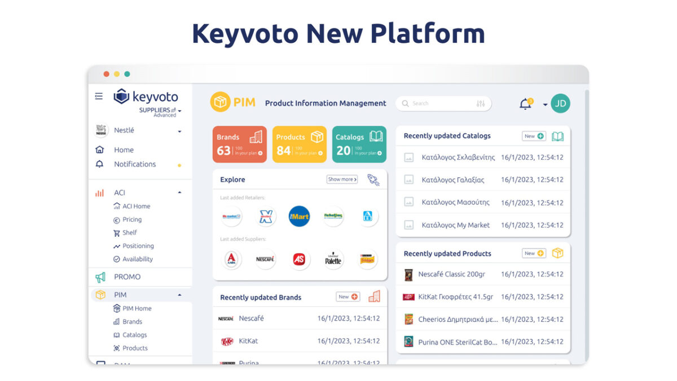Expand the user account dropdown arrow
Viewport: 677px width, 381px height.
click(x=545, y=104)
